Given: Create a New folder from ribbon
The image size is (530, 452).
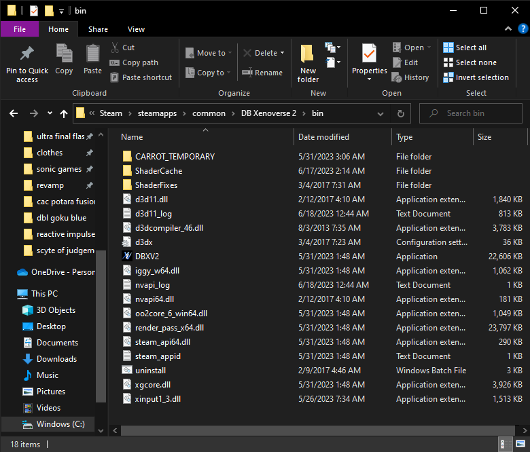Looking at the screenshot, I should [x=308, y=64].
